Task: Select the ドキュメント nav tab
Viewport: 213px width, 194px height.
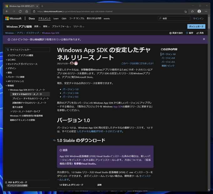Action: 44,18
